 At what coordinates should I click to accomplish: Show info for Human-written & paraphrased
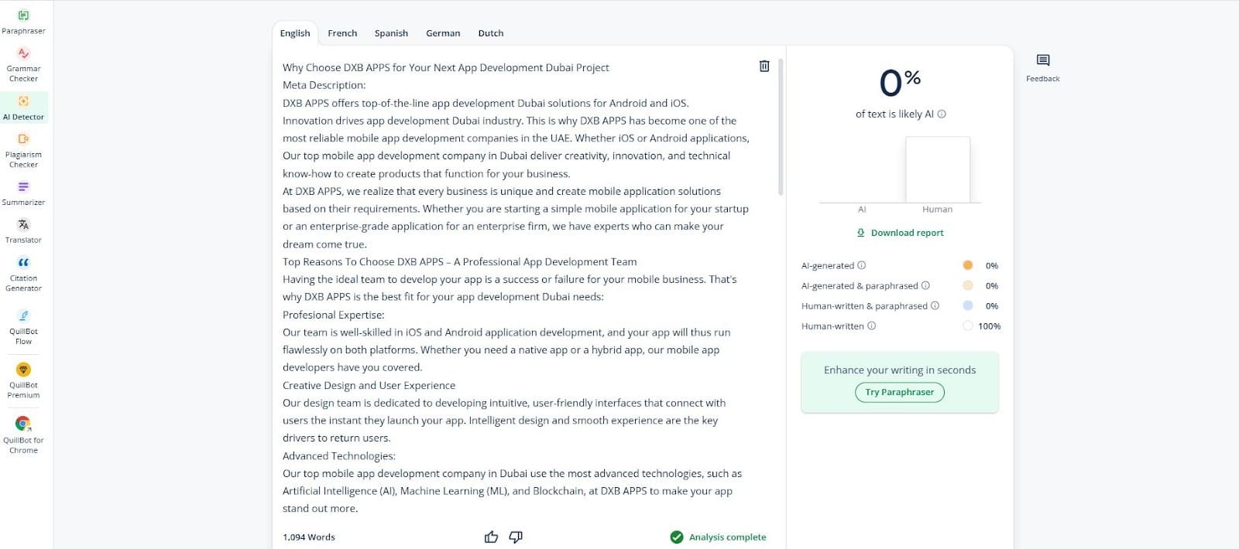point(935,305)
